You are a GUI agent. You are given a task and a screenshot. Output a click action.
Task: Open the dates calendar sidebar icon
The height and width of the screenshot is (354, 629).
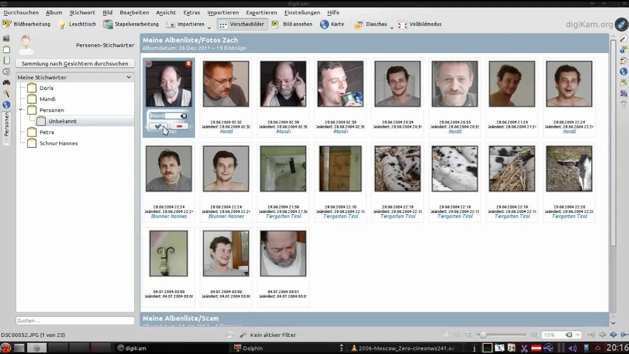click(x=6, y=60)
